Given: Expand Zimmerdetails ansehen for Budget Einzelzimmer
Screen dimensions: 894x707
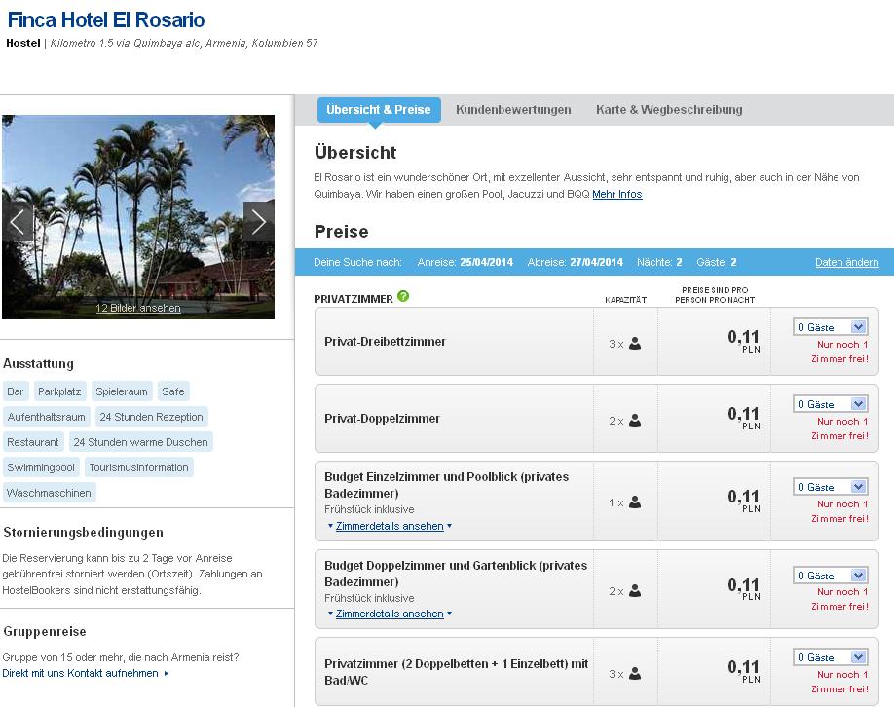Looking at the screenshot, I should coord(390,526).
